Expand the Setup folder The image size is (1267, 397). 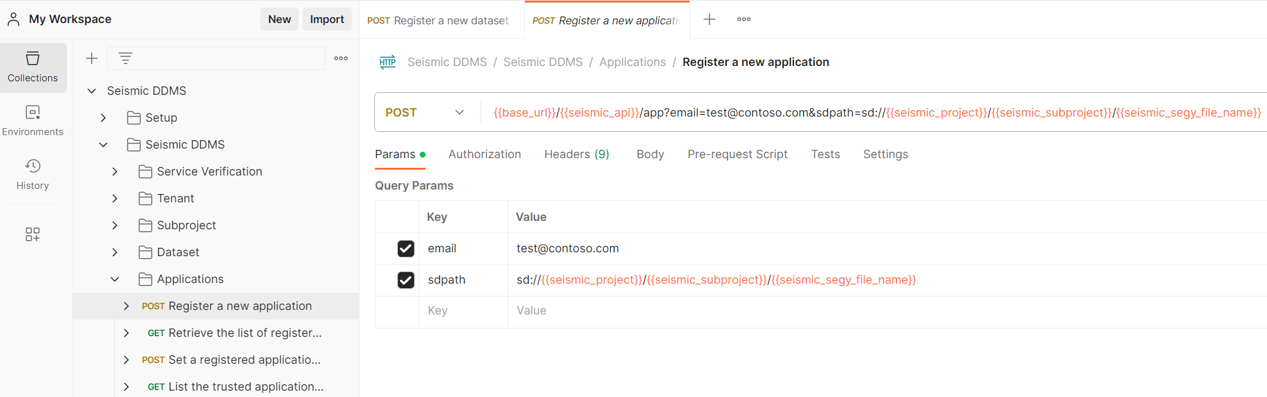[103, 118]
